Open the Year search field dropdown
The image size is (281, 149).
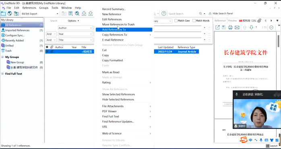pyautogui.click(x=91, y=34)
